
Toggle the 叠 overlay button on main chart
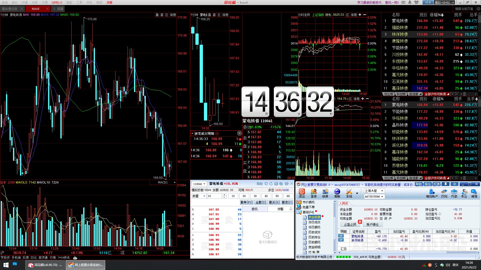coord(157,15)
